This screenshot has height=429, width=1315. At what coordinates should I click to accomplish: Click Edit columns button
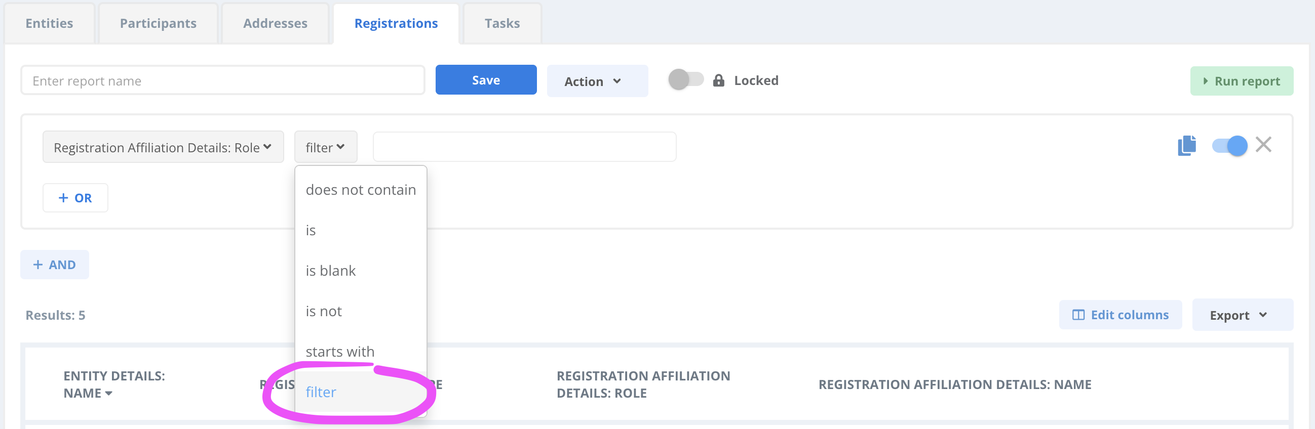pos(1120,315)
